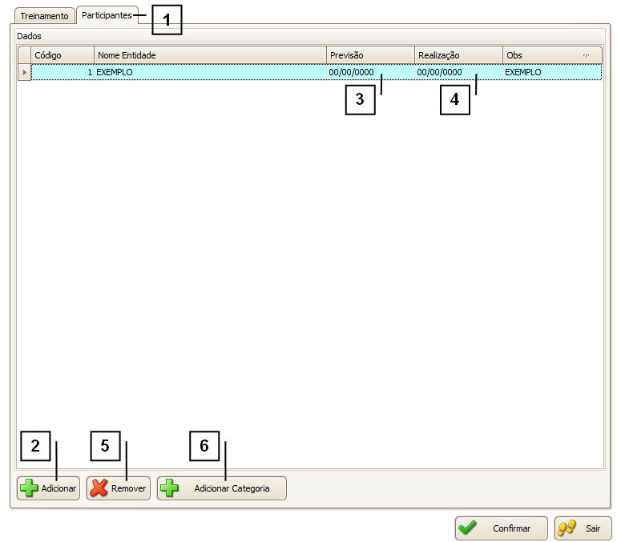Open the Participantes tab

pos(107,15)
